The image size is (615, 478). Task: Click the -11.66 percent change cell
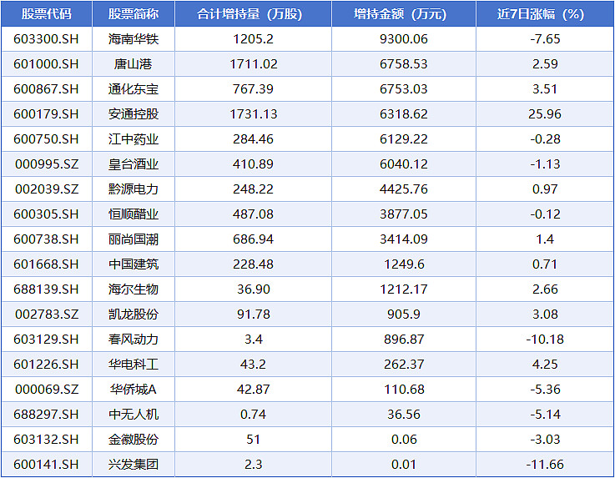pos(545,465)
